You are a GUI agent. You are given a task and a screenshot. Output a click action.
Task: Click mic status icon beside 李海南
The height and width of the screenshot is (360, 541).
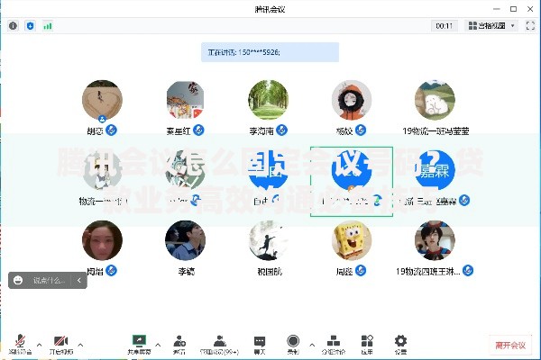pos(282,130)
